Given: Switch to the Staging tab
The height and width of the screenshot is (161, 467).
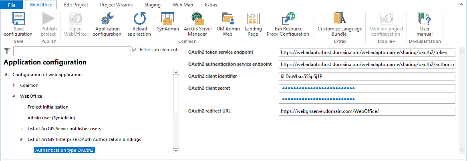Looking at the screenshot, I should coord(153,5).
